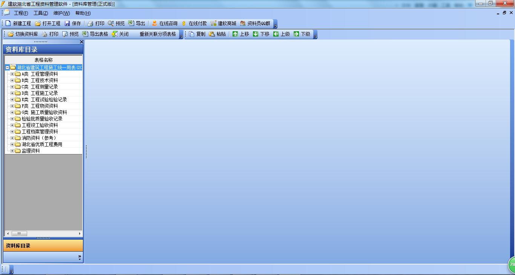Expand the 检验批质量验收记录 folder
Screen dimensions: 515x275
pos(12,119)
